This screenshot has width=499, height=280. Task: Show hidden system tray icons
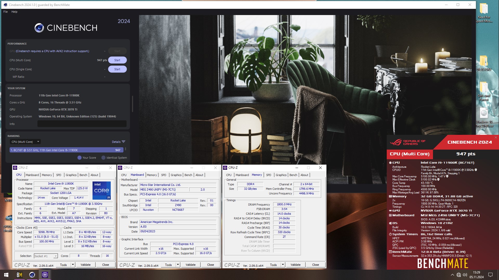click(x=452, y=275)
